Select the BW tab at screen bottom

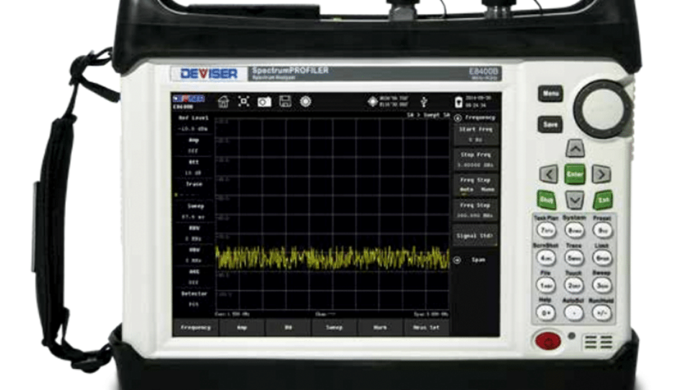(x=288, y=327)
